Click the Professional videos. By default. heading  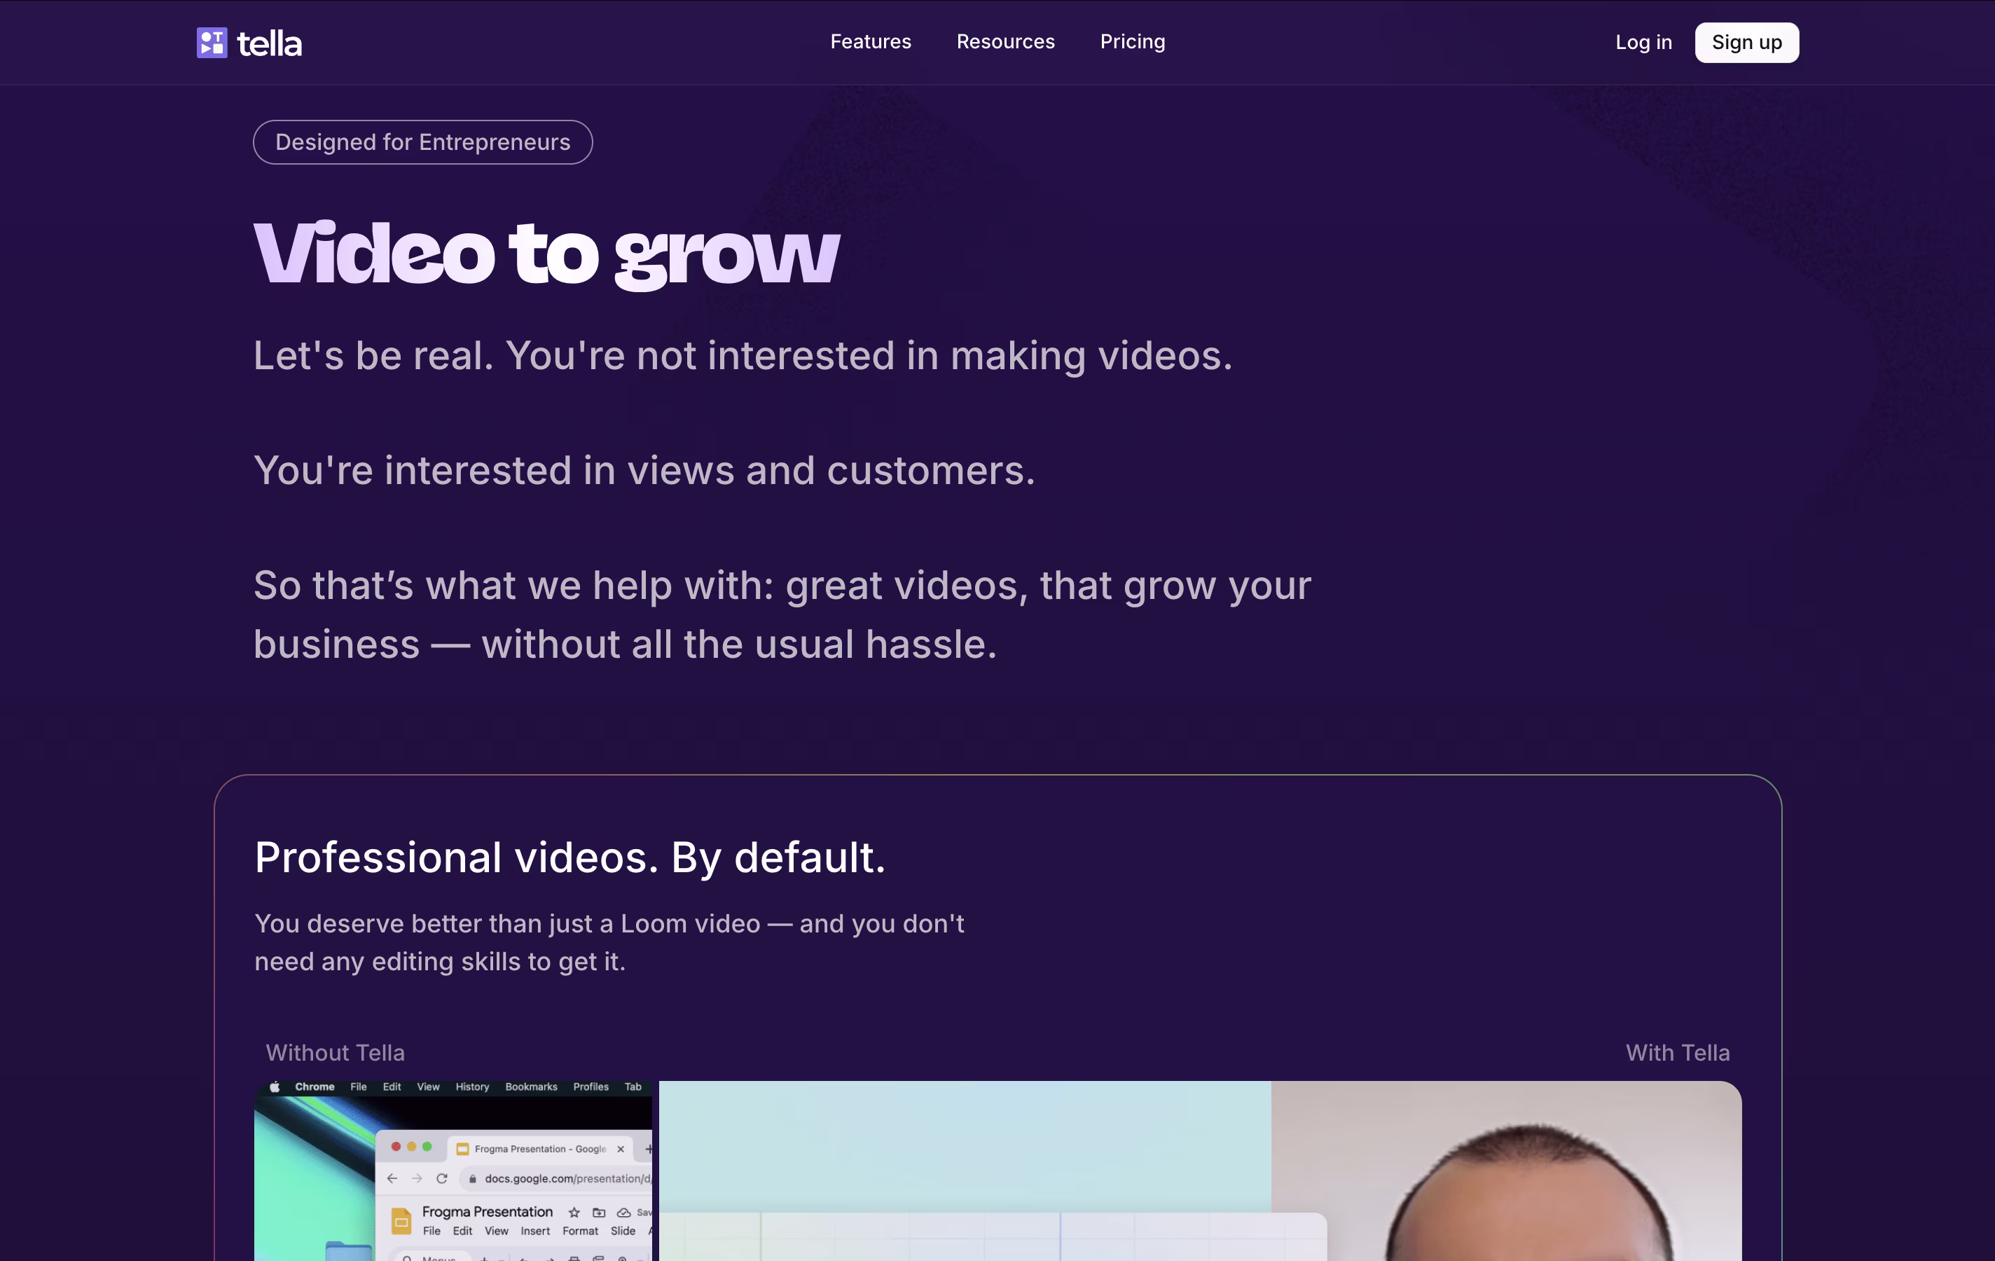570,857
